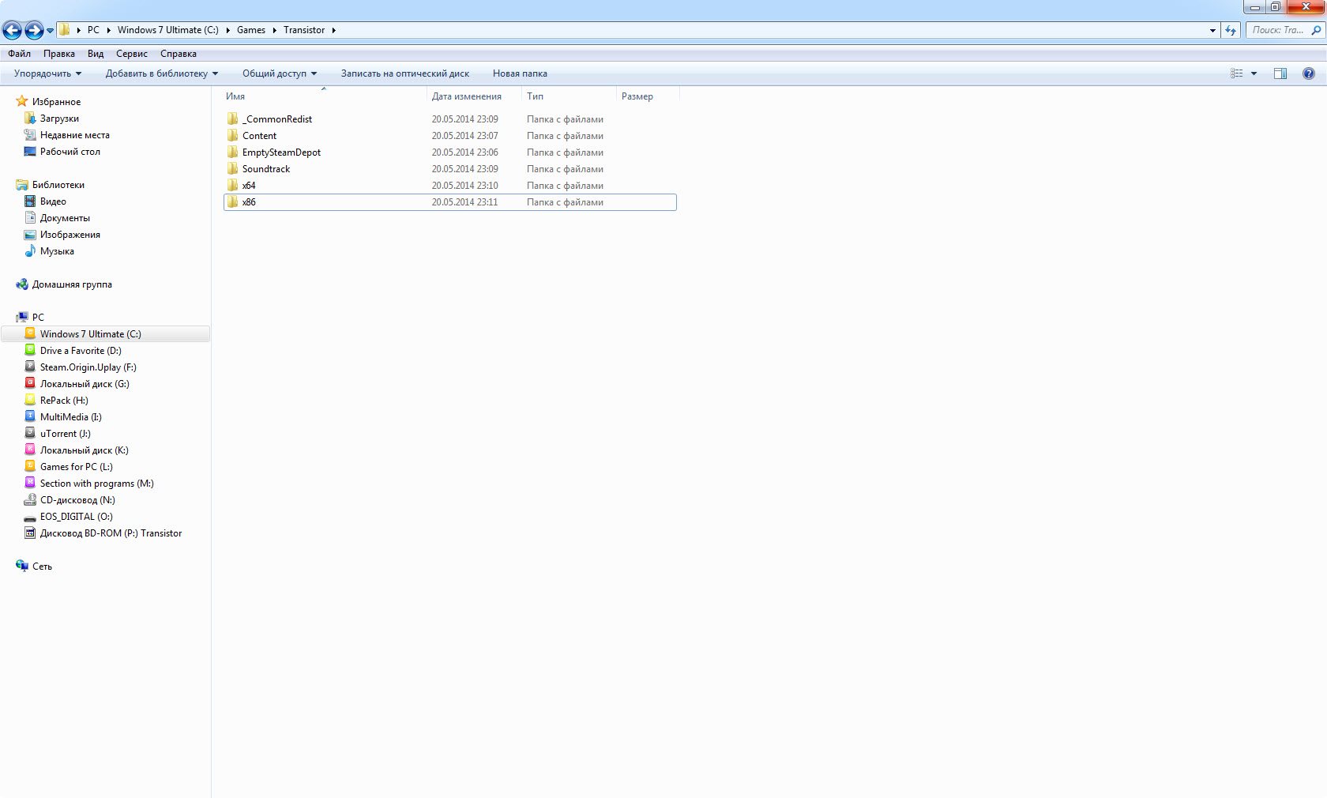Click the change view icon in toolbar
The width and height of the screenshot is (1327, 798).
click(x=1237, y=73)
